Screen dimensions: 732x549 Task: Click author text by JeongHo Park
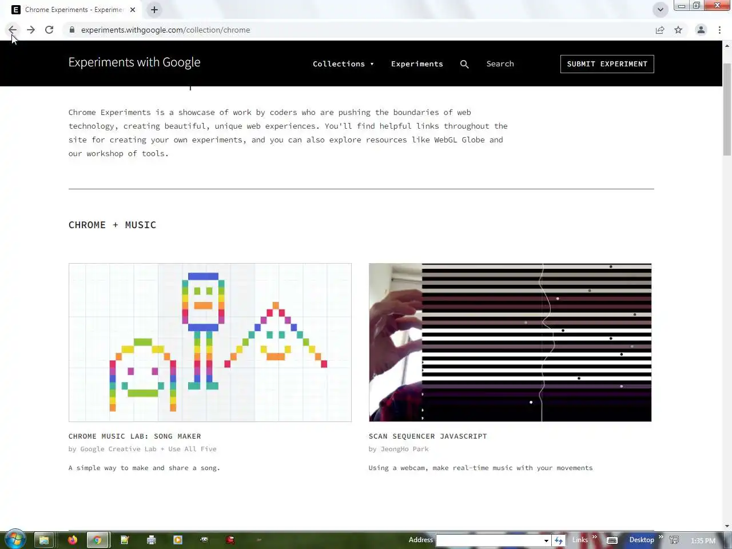click(x=399, y=449)
